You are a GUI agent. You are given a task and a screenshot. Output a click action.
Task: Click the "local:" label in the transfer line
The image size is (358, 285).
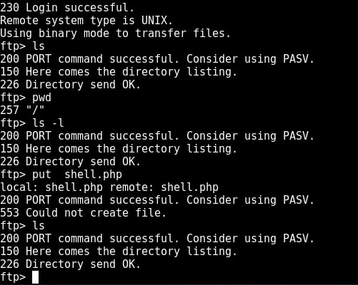pos(19,187)
